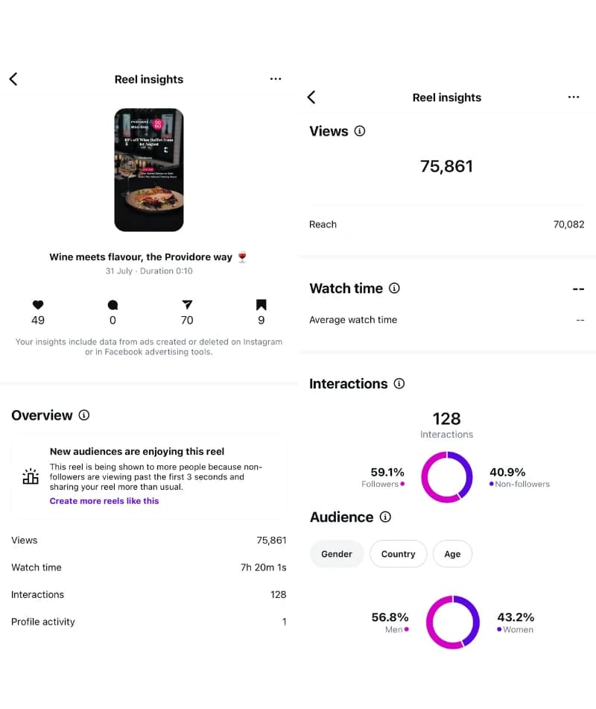Screen dimensions: 596x709
Task: Open info icon next to Overview
Action: pos(84,415)
